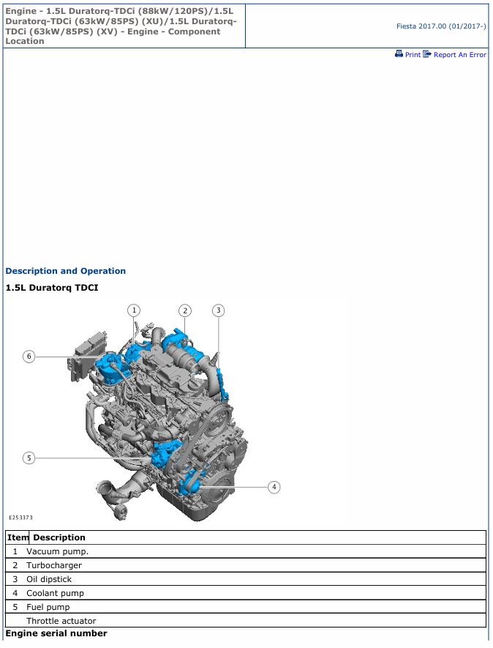Viewport: 493px width, 648px height.
Task: Click callout number 3 on engine diagram
Action: 219,310
